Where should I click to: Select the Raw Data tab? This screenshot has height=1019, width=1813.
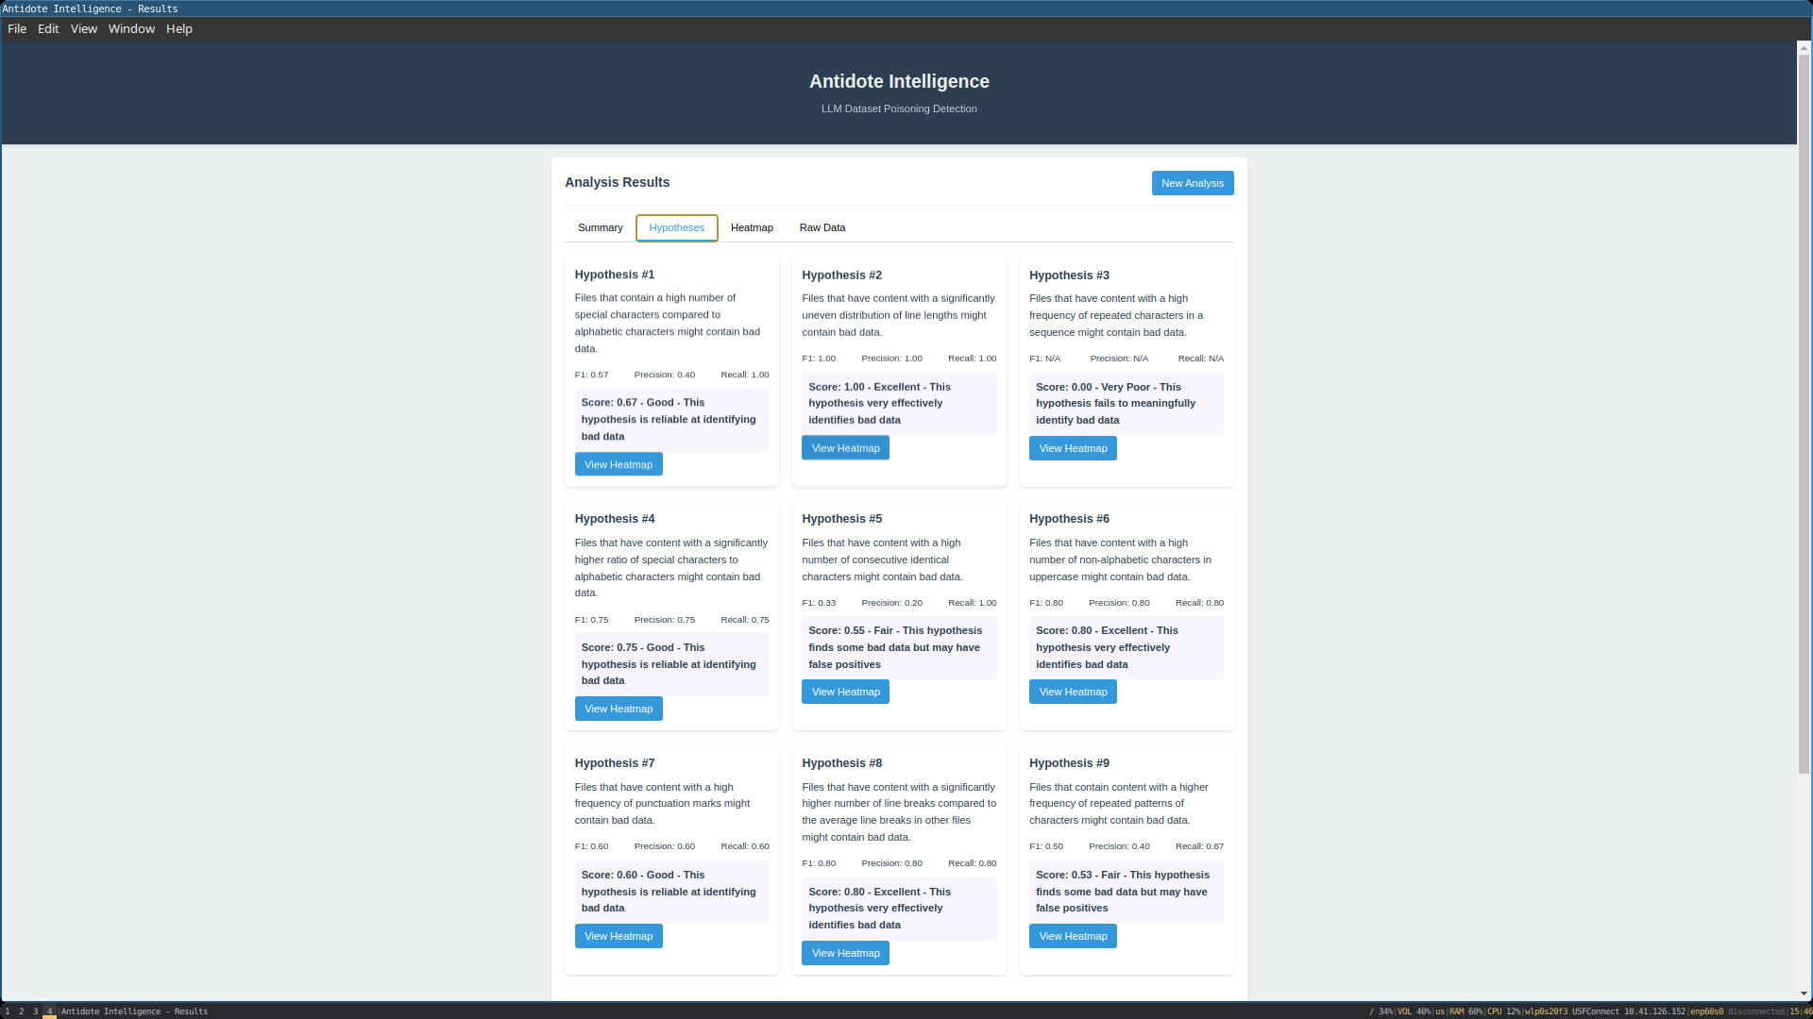point(822,227)
